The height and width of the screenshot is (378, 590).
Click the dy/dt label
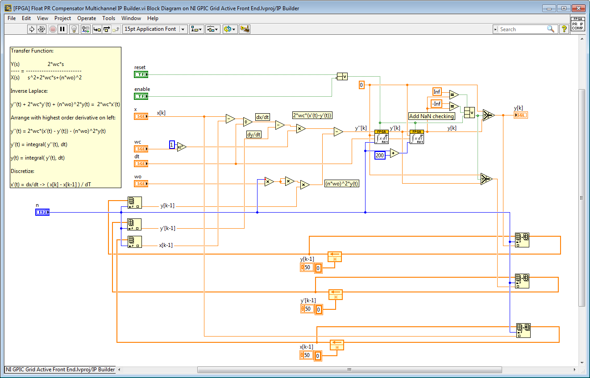tap(254, 134)
